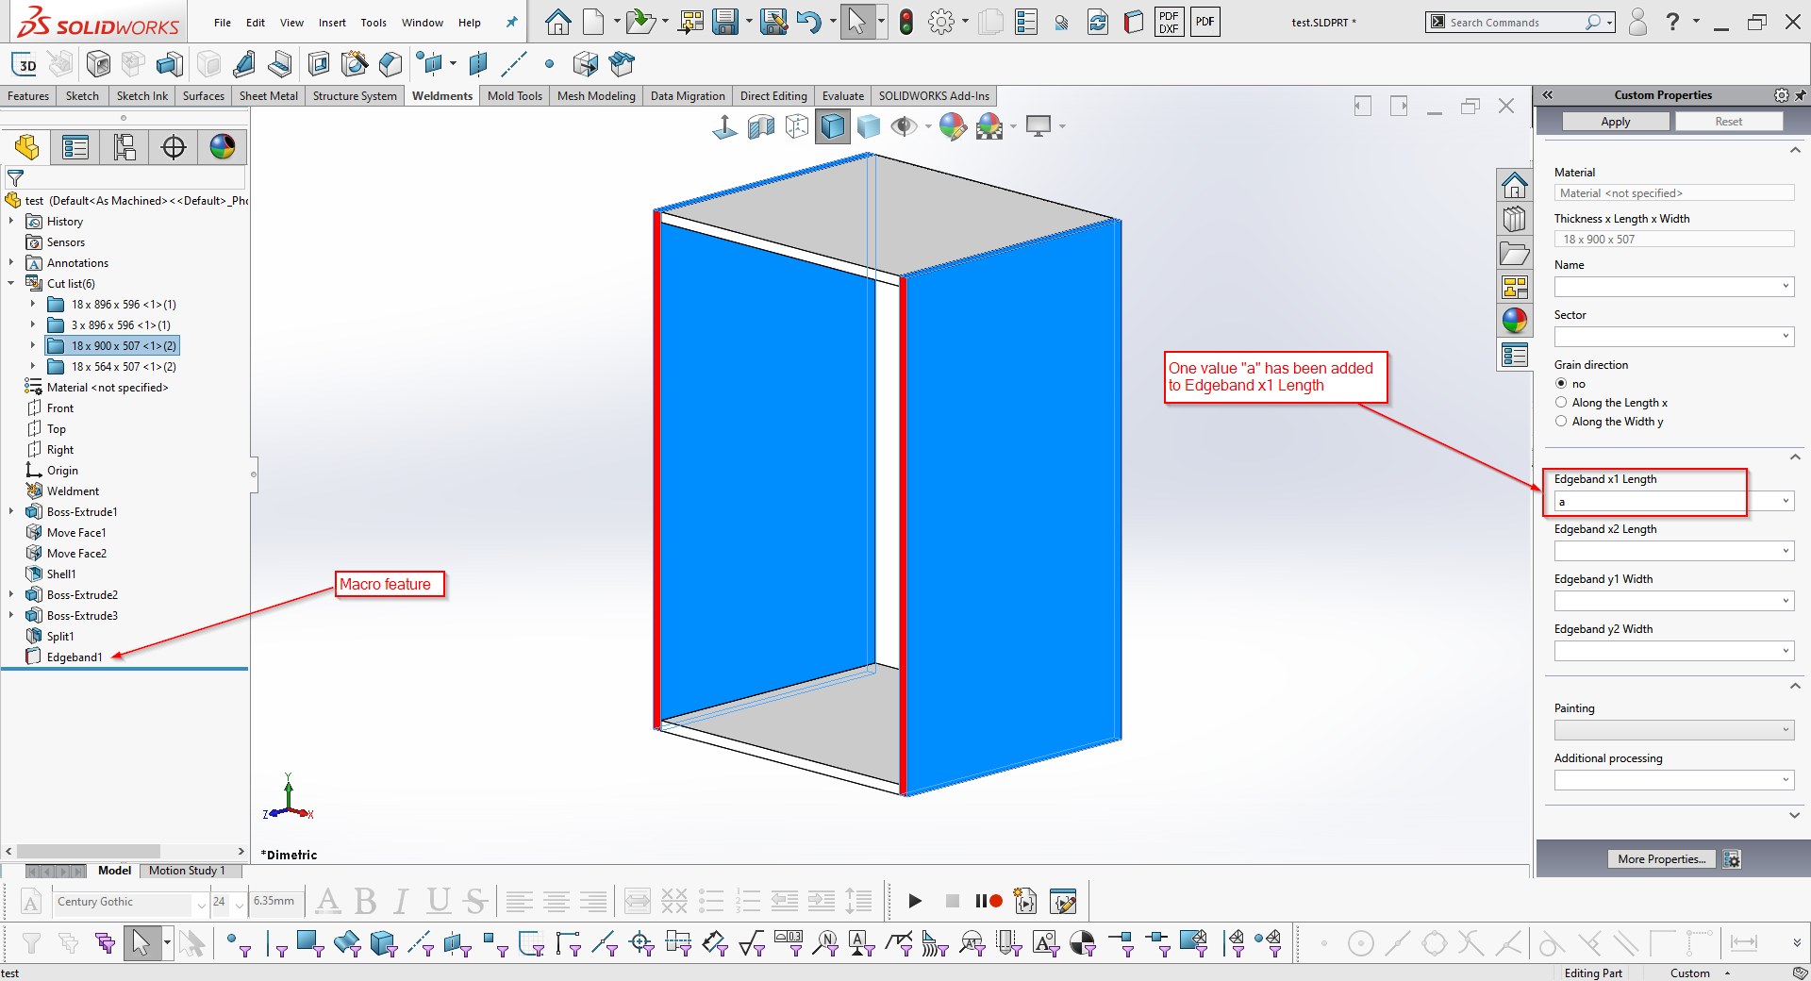Switch to the Sheet Metal tab

[x=269, y=96]
